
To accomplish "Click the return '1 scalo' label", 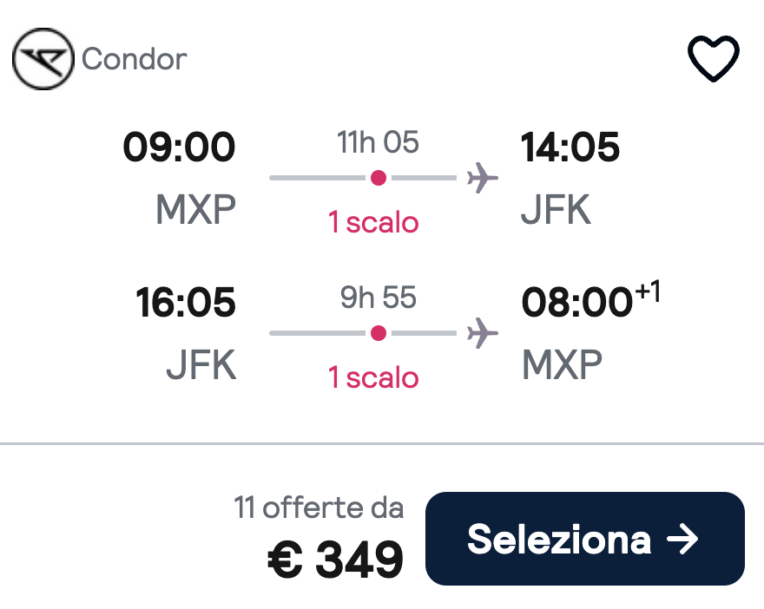I will (373, 377).
